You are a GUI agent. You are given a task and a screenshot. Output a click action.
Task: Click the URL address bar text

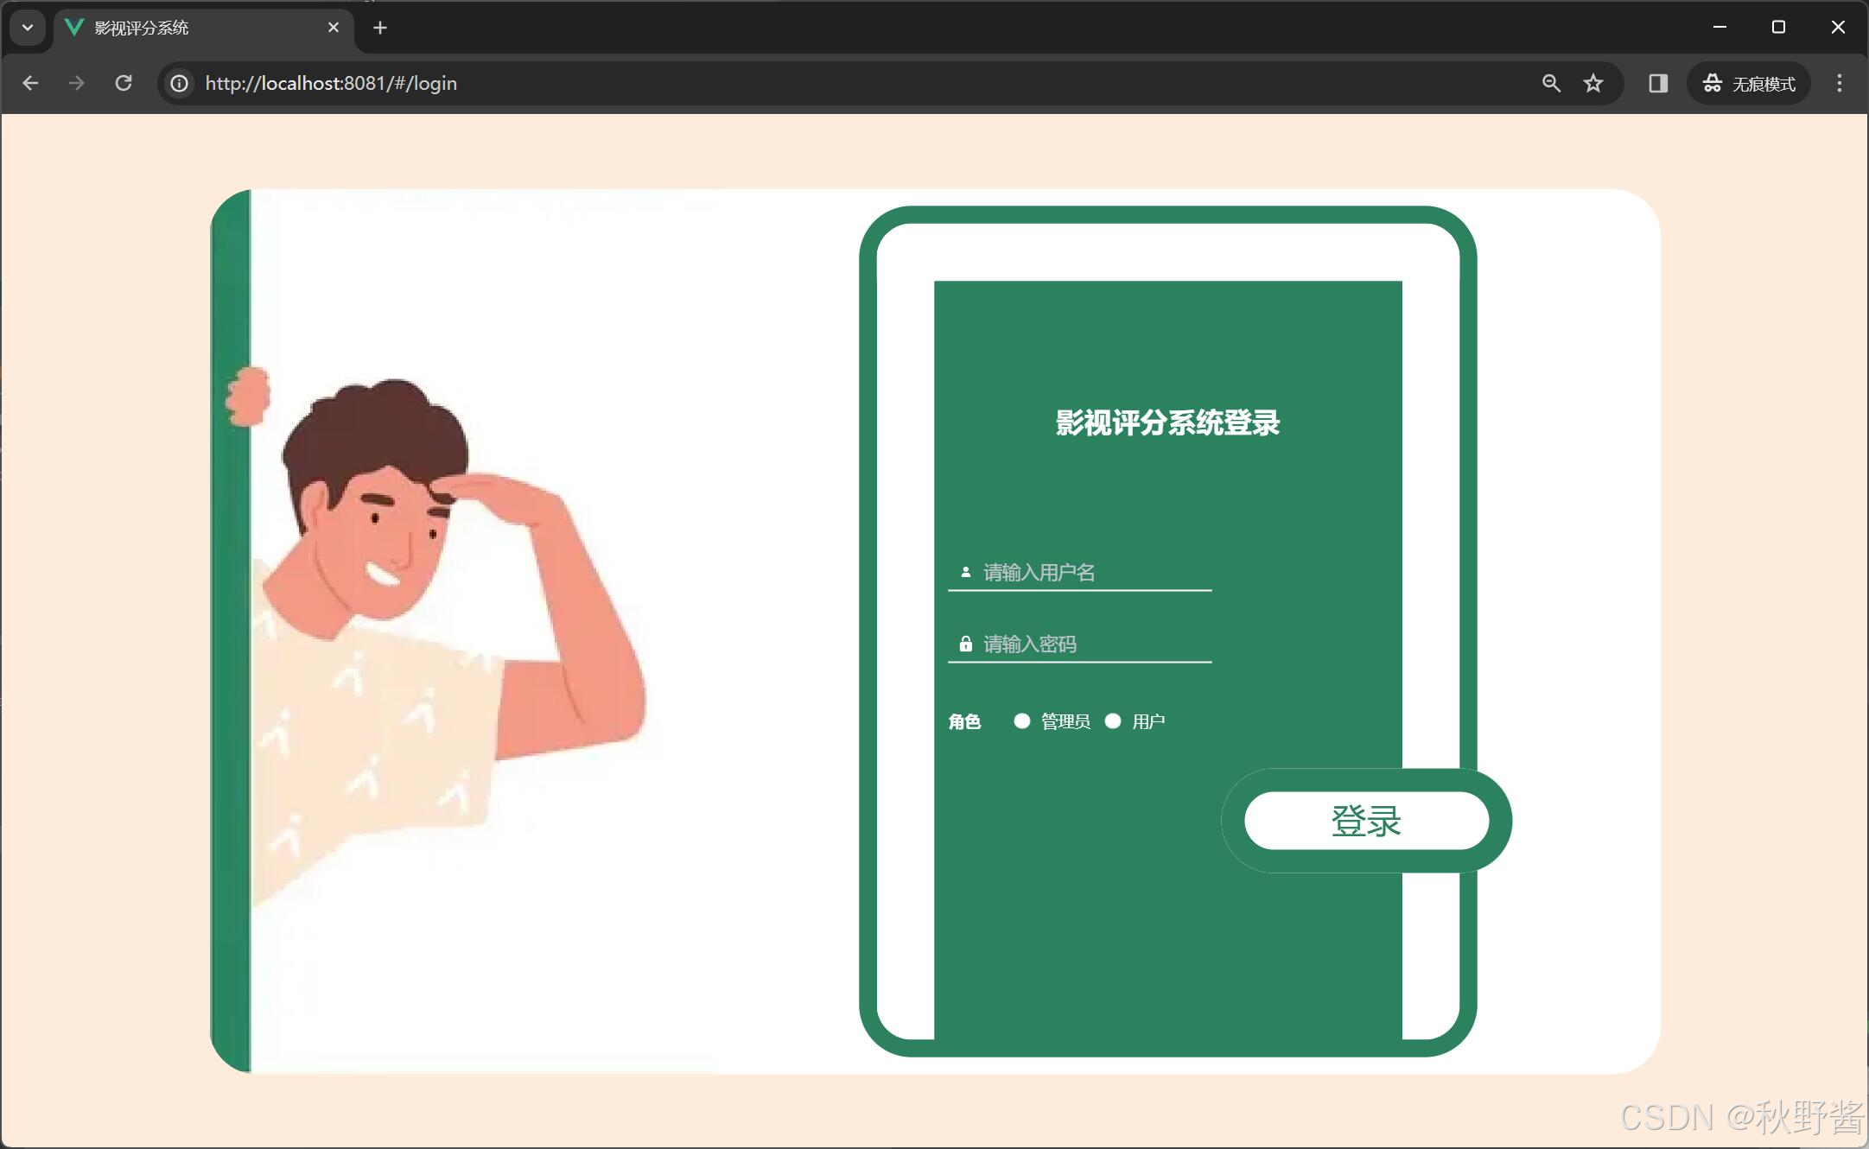coord(331,83)
